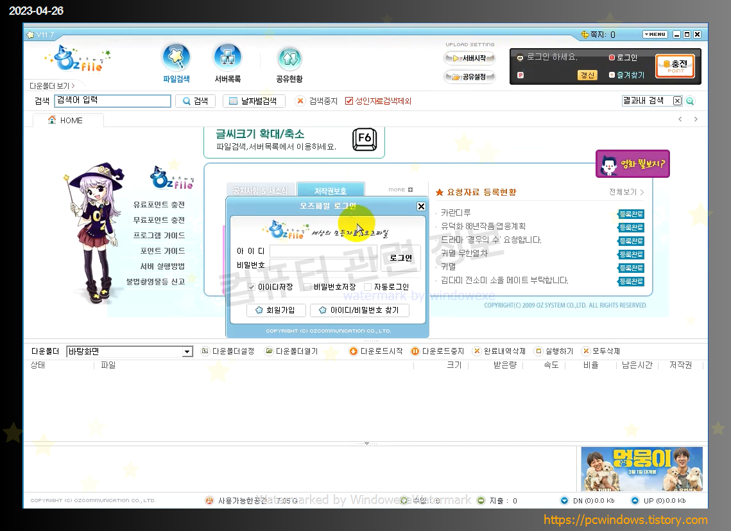Viewport: 731px width, 531px height.
Task: Open the 무료포인트 충전 menu item
Action: 159,220
